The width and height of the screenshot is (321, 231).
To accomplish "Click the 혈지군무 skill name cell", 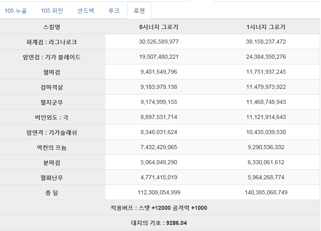I will pyautogui.click(x=51, y=102).
